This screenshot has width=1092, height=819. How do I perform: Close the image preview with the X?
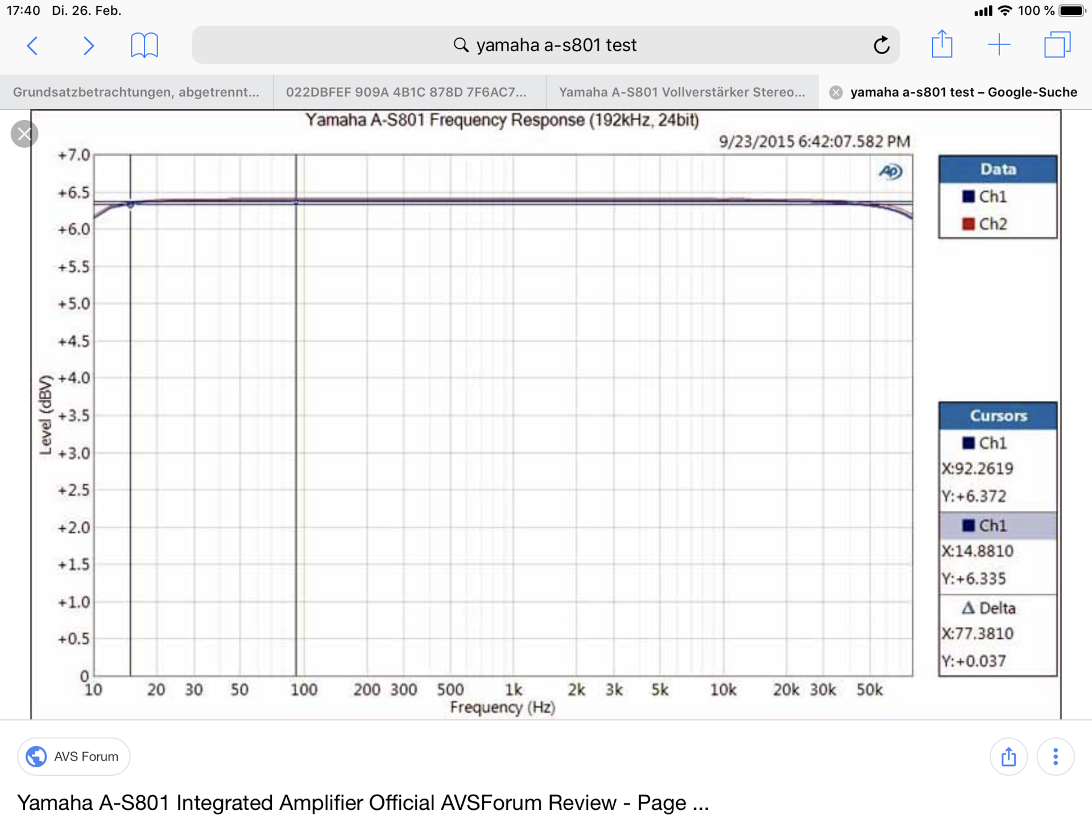pos(24,134)
